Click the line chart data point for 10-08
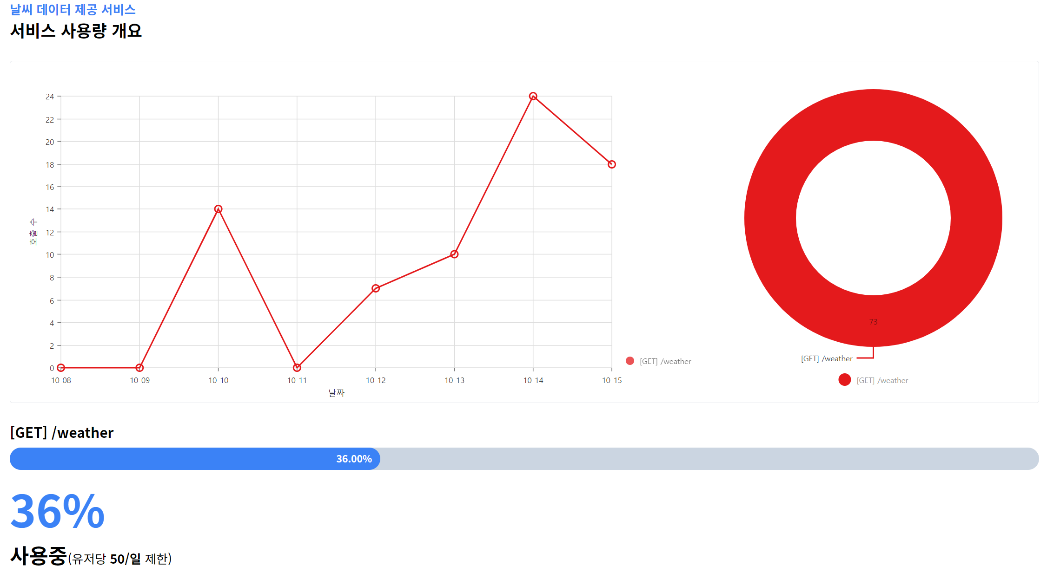The image size is (1047, 579). [x=61, y=368]
